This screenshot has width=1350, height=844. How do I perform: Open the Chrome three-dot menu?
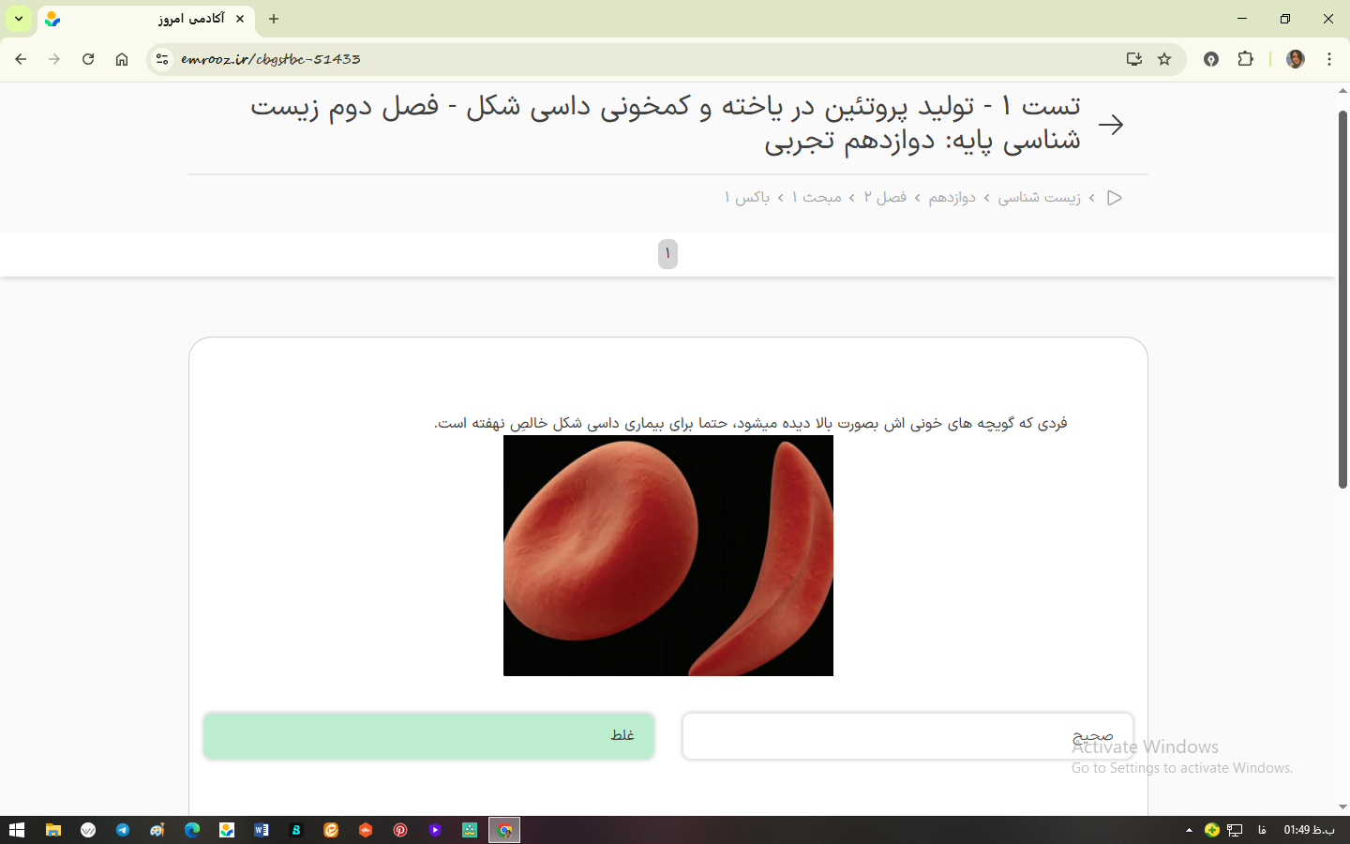1329,59
